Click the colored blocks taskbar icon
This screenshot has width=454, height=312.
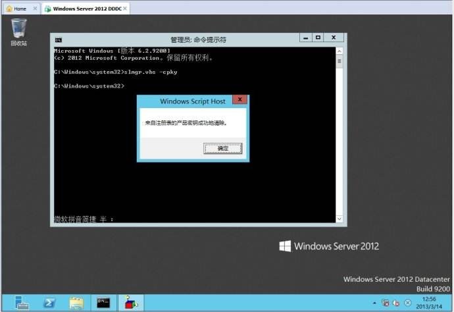[131, 303]
